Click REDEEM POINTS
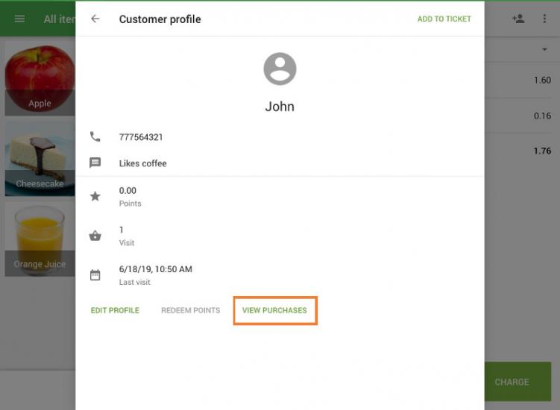Image resolution: width=560 pixels, height=410 pixels. [191, 310]
